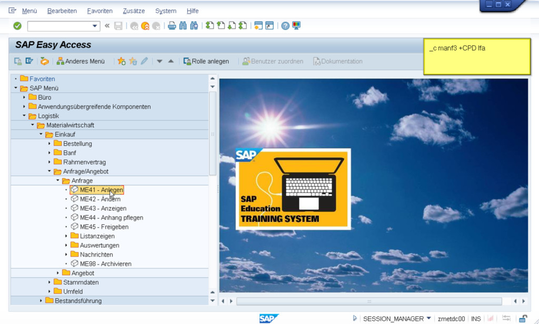The height and width of the screenshot is (324, 539).
Task: Click Change Favorites pencil icon
Action: (144, 61)
